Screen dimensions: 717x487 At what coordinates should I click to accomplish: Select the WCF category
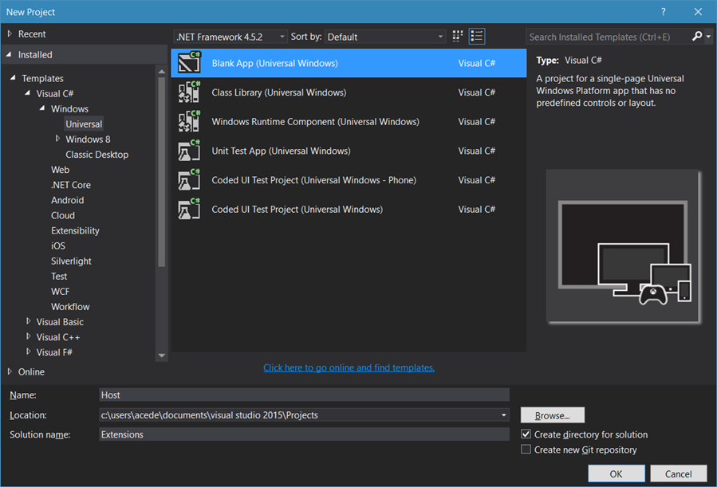point(60,292)
